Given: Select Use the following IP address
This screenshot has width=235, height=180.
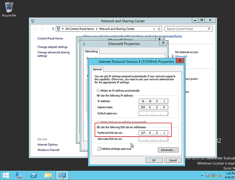Looking at the screenshot, I should 98,96.
